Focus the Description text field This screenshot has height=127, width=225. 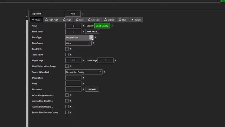coord(73,78)
